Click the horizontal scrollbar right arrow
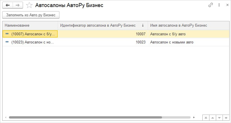 tap(194, 118)
